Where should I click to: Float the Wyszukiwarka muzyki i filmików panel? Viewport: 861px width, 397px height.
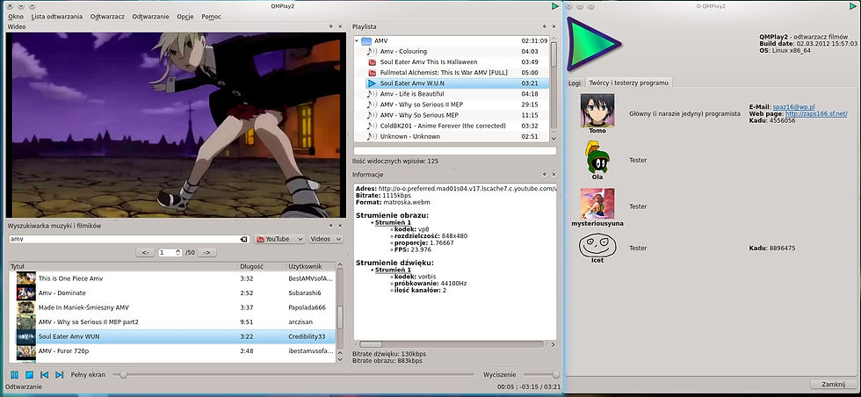(330, 225)
